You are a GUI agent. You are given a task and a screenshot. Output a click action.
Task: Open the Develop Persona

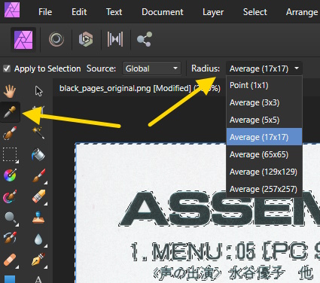coord(86,39)
